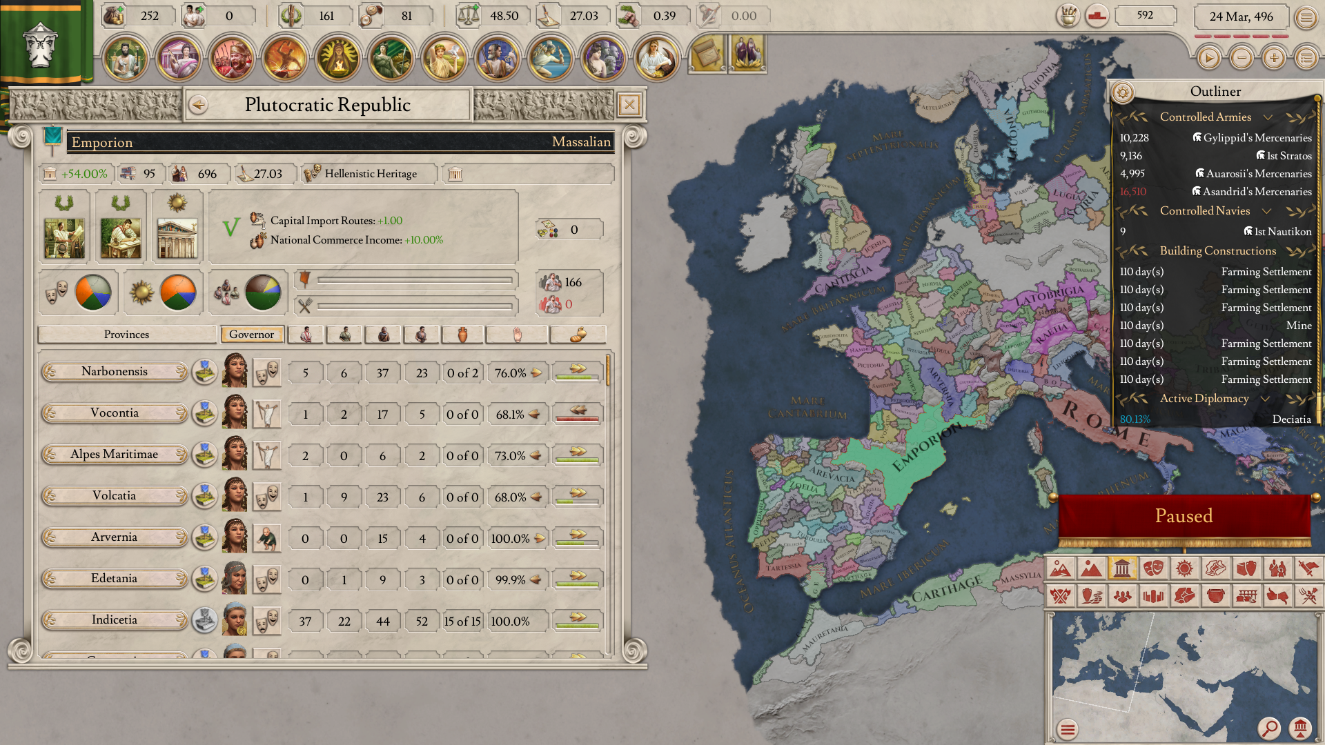Open the Volcatia province button

pos(115,496)
